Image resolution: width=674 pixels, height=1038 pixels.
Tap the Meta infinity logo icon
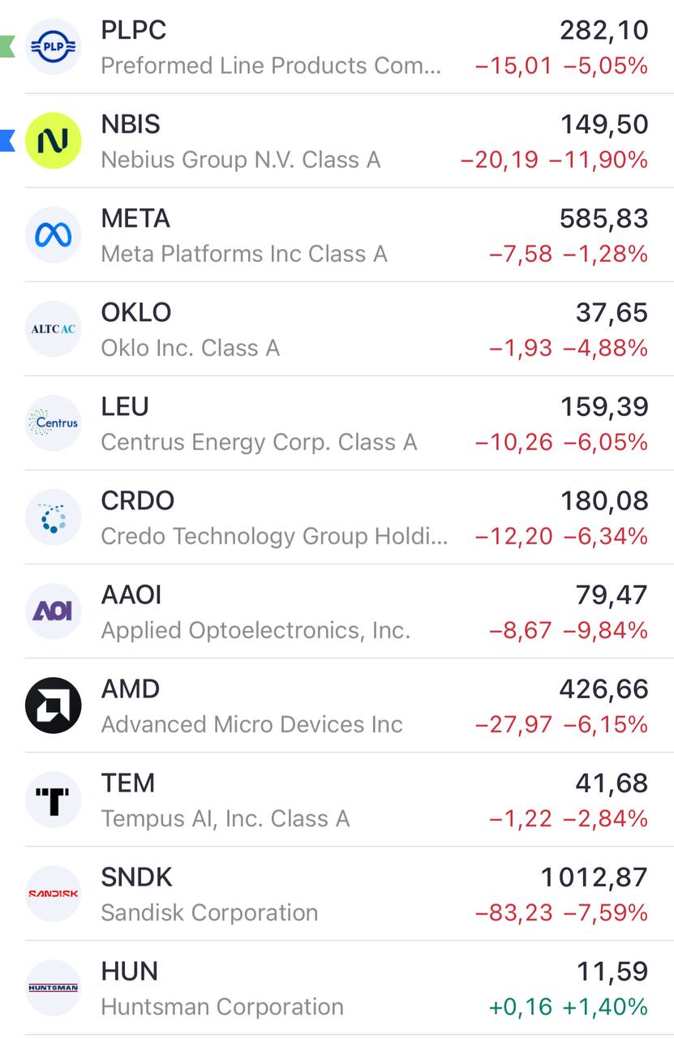coord(53,235)
